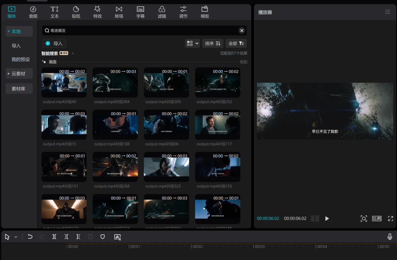Screen dimensions: 397x260
Task: Click the 导入 import button
Action: pos(54,43)
